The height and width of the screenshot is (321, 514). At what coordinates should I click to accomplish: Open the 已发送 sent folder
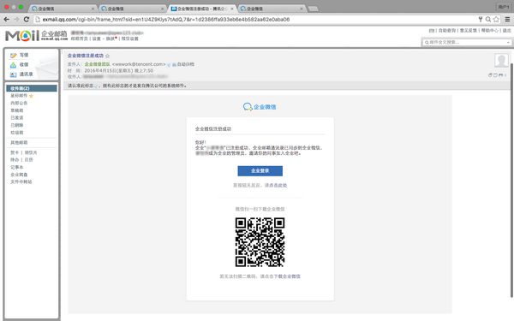(x=17, y=118)
